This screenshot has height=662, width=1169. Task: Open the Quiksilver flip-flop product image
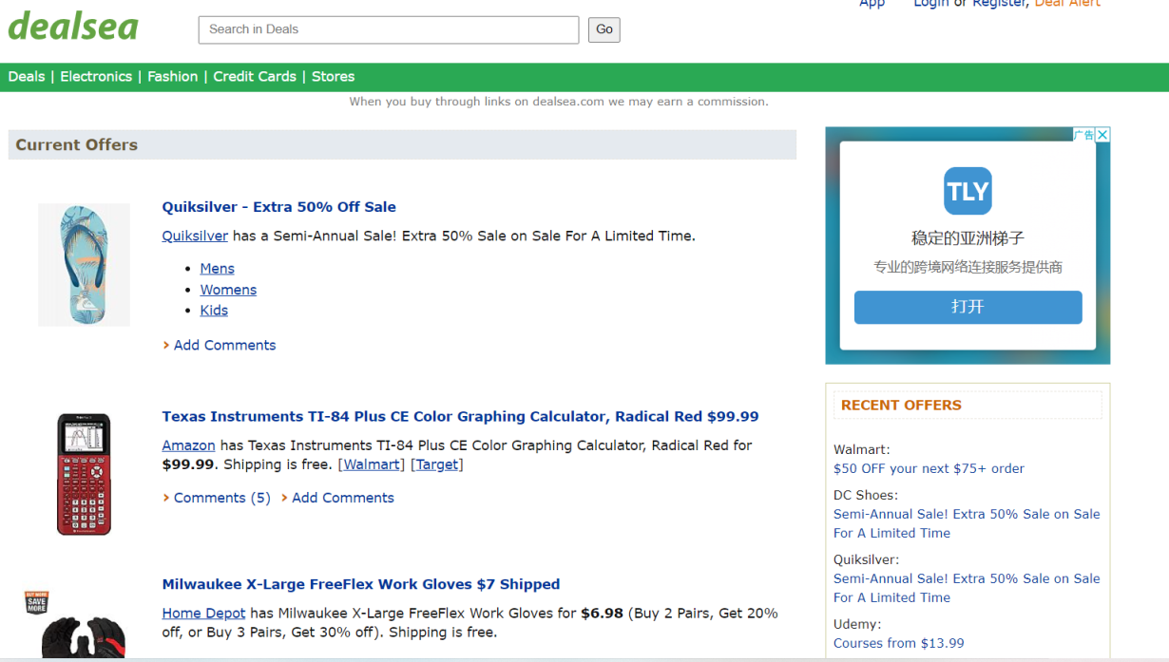click(x=84, y=265)
